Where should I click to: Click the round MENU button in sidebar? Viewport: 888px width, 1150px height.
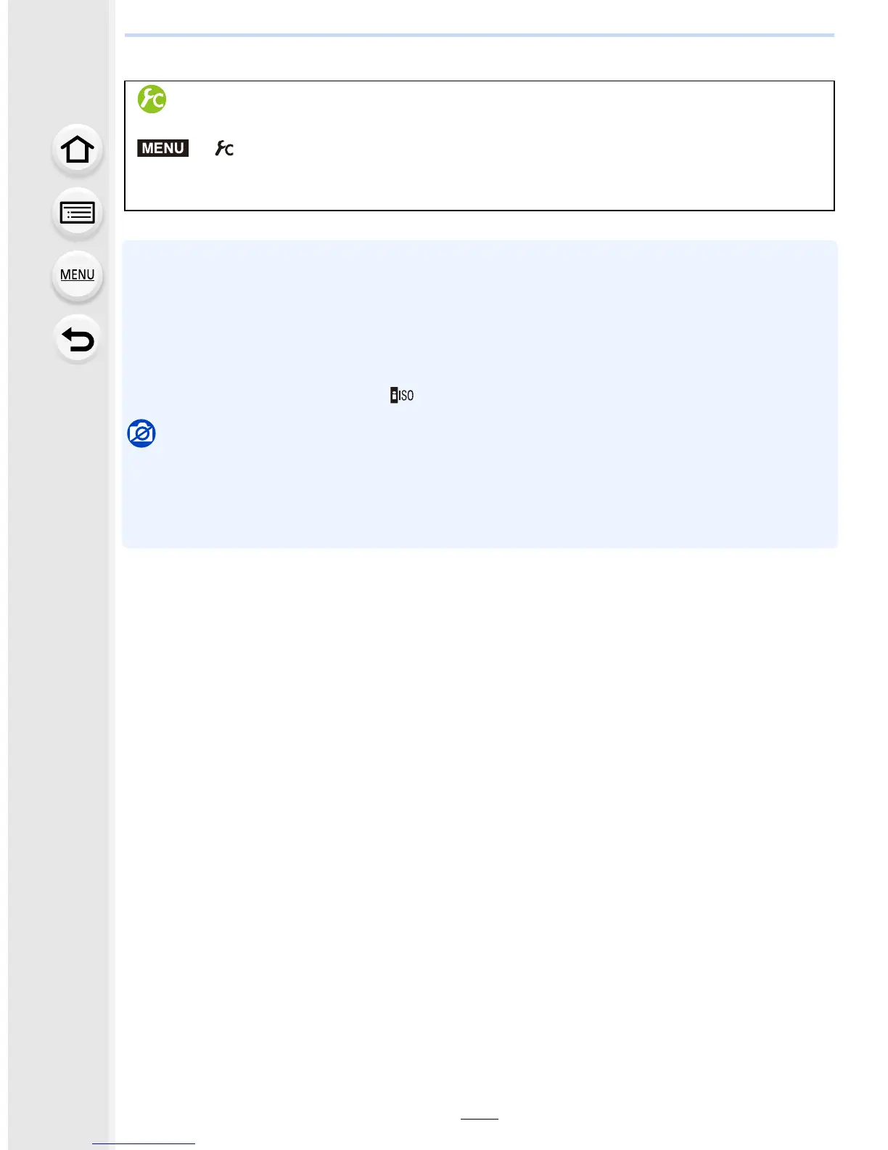[77, 275]
